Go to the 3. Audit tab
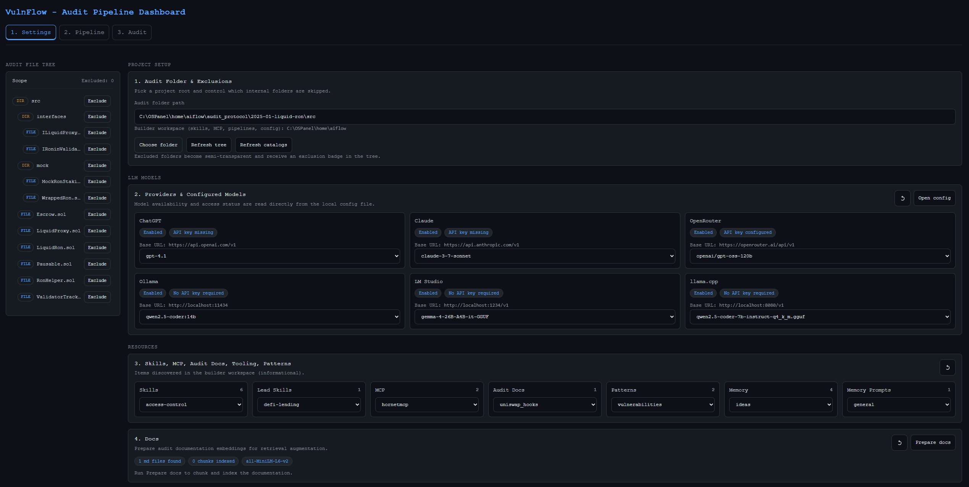Image resolution: width=969 pixels, height=487 pixels. 132,32
